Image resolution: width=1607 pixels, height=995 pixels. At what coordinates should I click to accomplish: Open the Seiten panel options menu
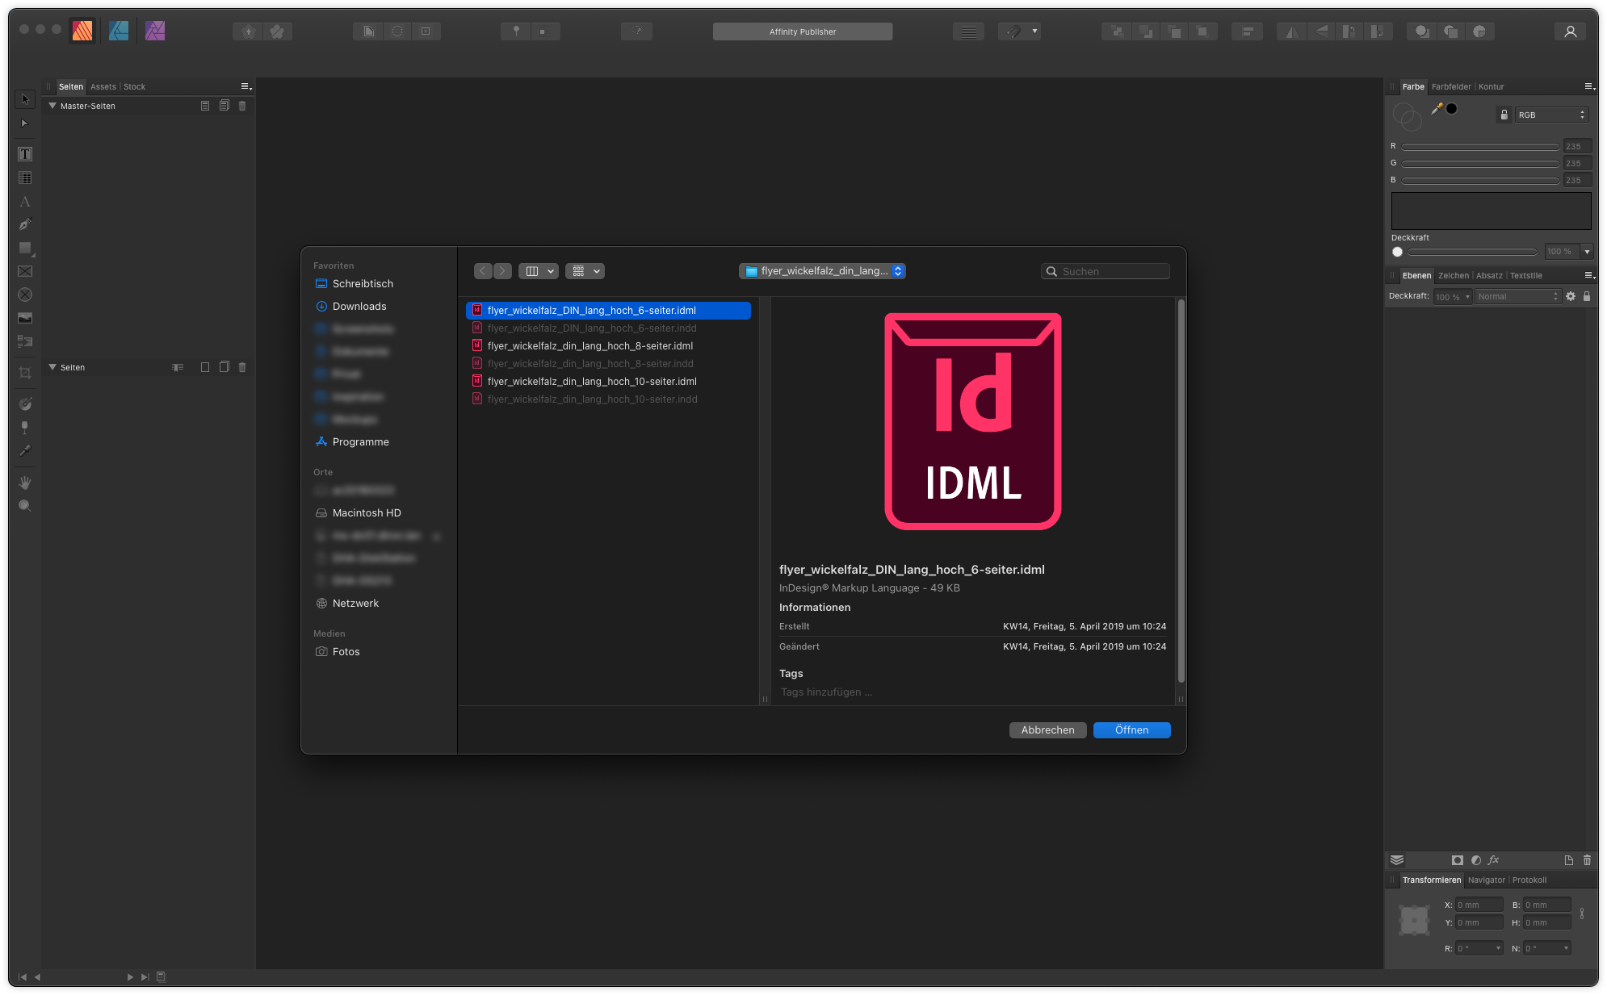pos(246,86)
